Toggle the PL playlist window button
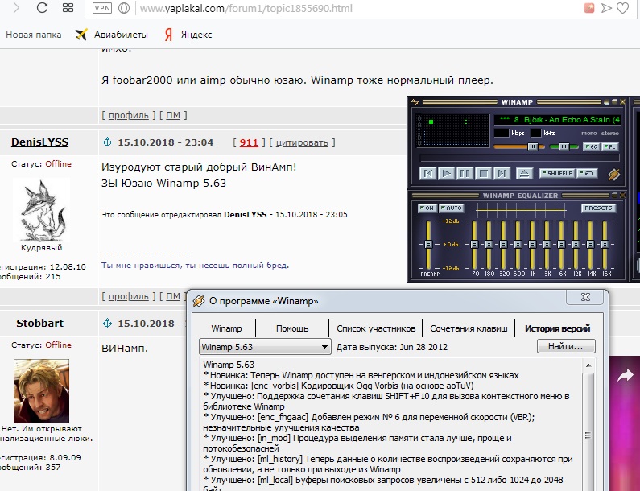This screenshot has height=491, width=640. pyautogui.click(x=611, y=147)
